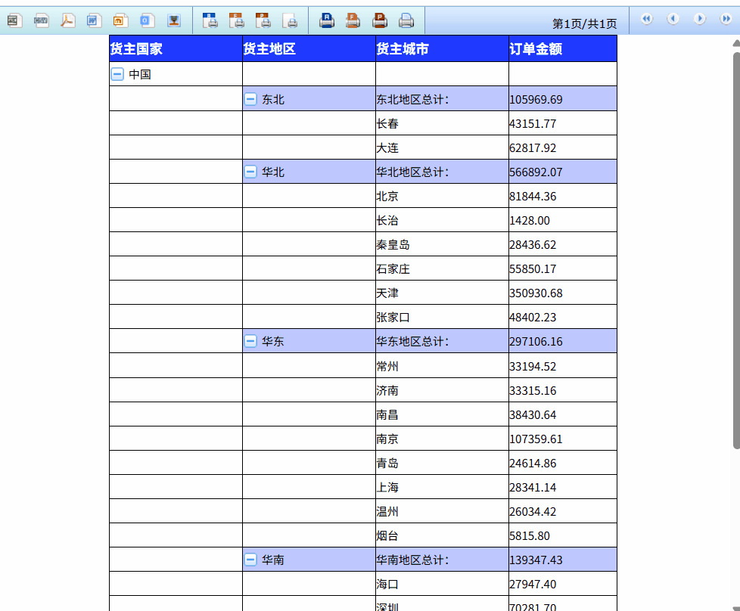Select the amount 350930.68

pos(562,293)
